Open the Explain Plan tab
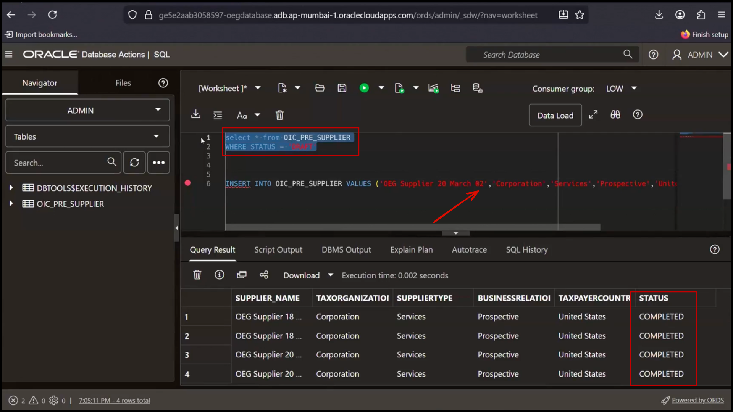Screen dimensions: 733x412 (x=412, y=250)
